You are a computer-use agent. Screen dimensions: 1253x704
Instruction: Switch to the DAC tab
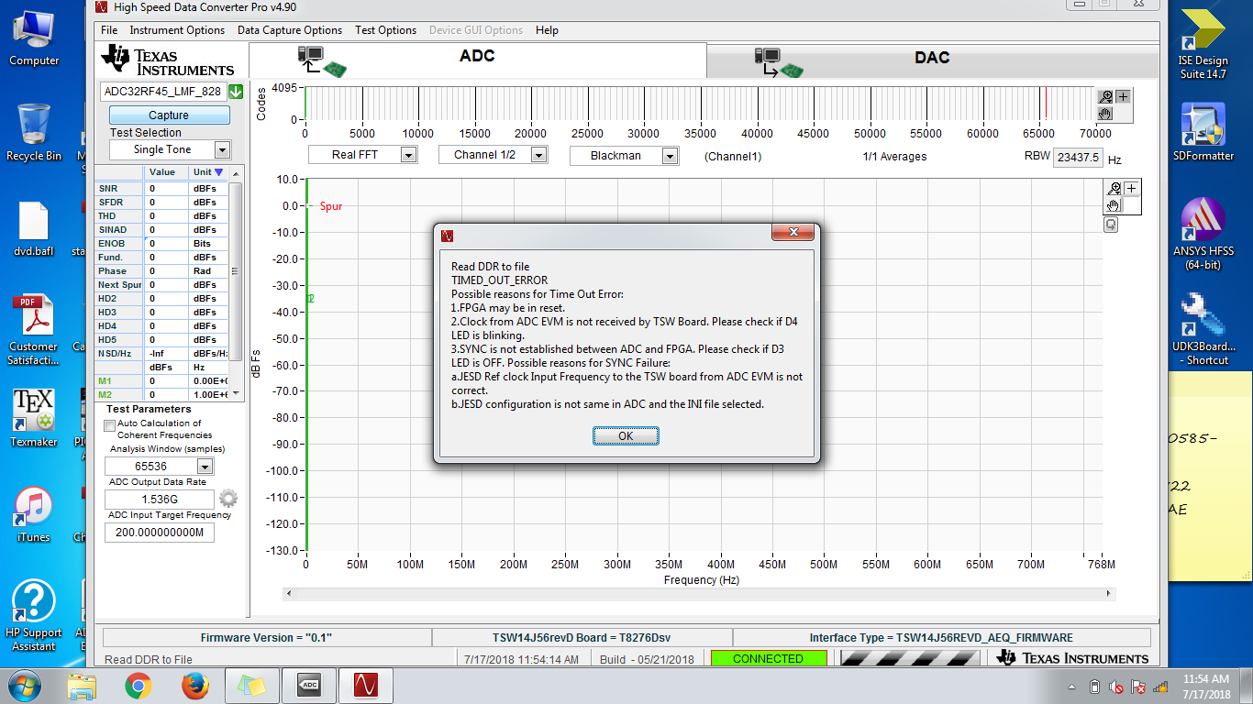[x=932, y=60]
